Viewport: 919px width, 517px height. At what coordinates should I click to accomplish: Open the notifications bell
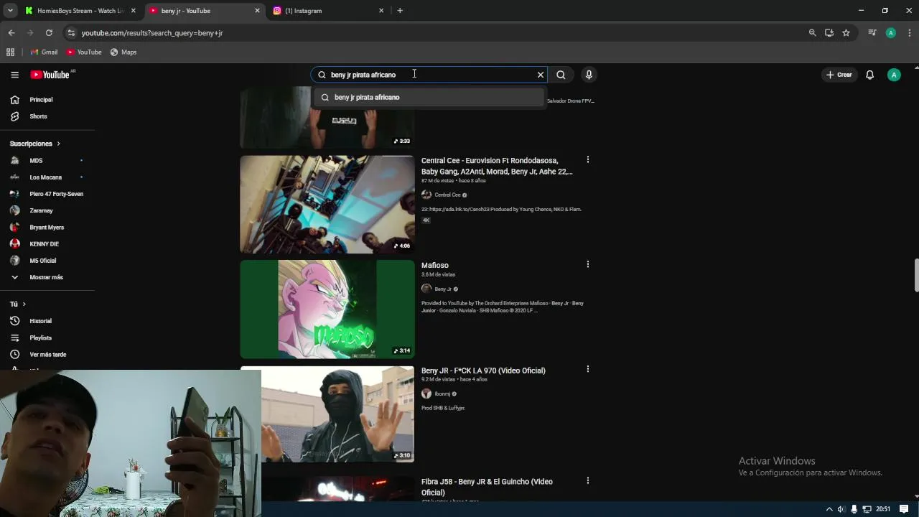(x=869, y=75)
